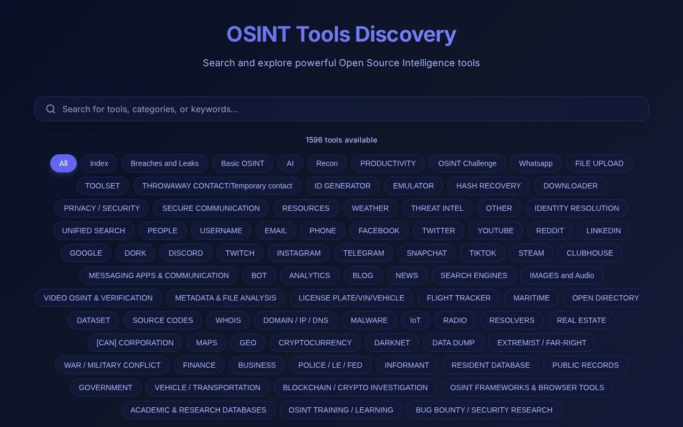
Task: Select UNIFIED SEARCH chip
Action: pos(93,231)
